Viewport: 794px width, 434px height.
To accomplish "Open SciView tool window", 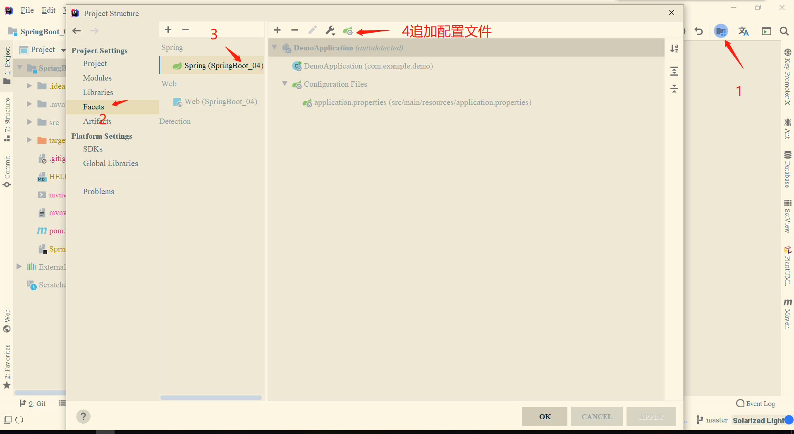I will point(787,216).
